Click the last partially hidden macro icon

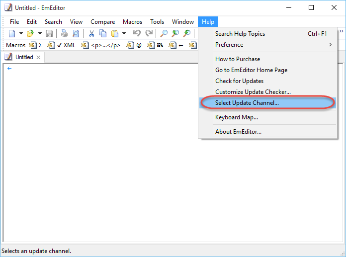point(193,45)
